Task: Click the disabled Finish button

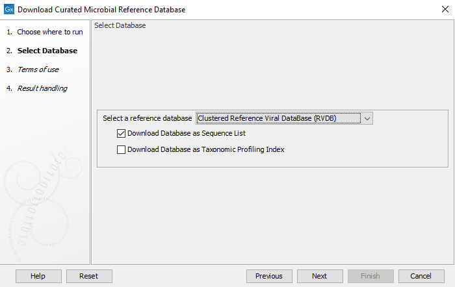Action: (370, 276)
